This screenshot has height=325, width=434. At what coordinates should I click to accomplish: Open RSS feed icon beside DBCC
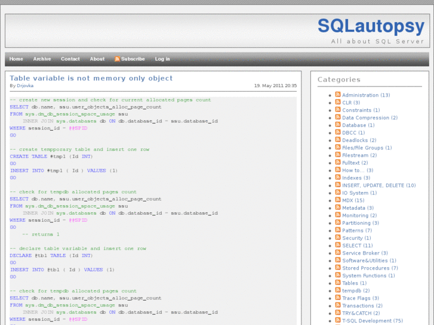click(338, 132)
